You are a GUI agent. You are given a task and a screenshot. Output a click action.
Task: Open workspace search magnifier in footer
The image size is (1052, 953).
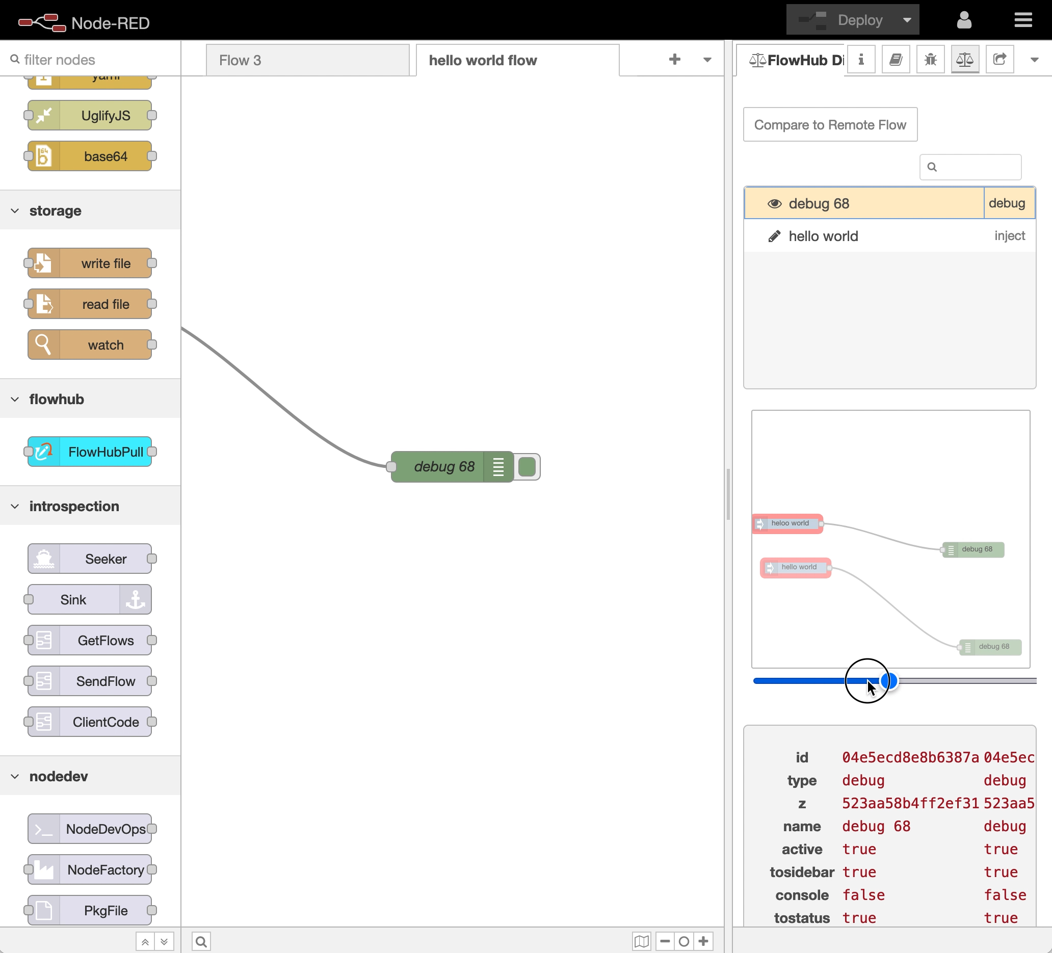(x=201, y=941)
